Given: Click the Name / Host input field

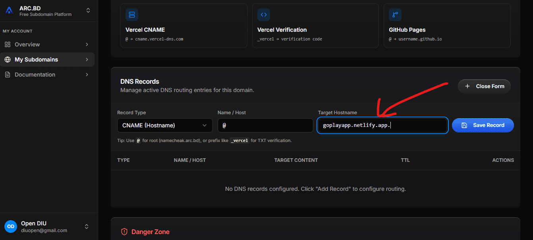Looking at the screenshot, I should 265,125.
